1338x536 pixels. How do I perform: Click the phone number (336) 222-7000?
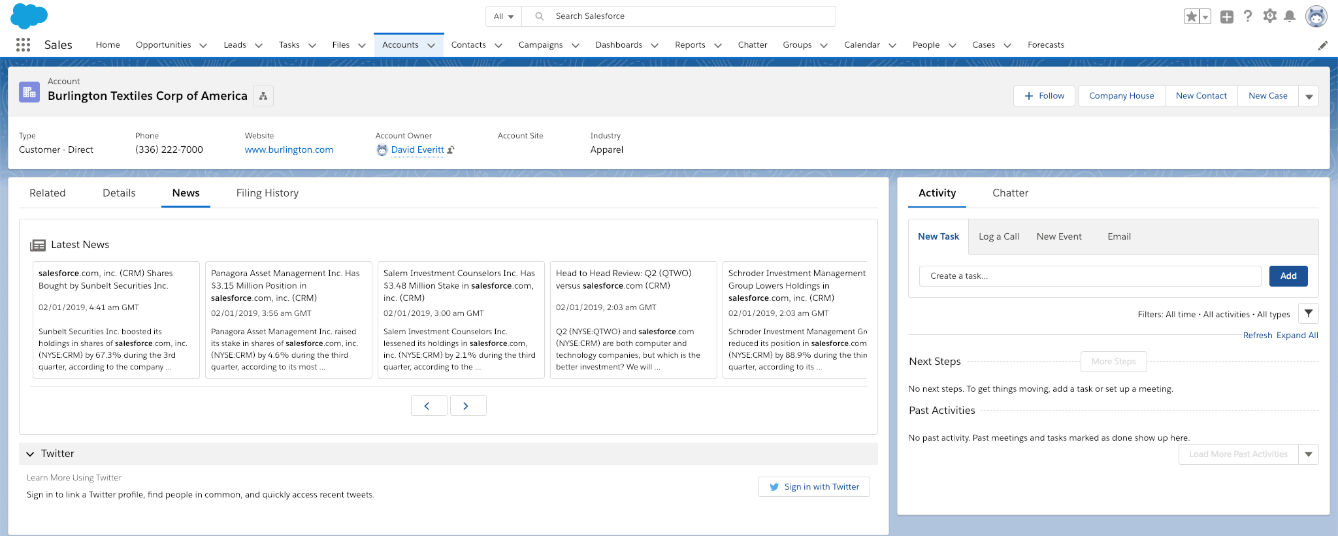tap(169, 150)
